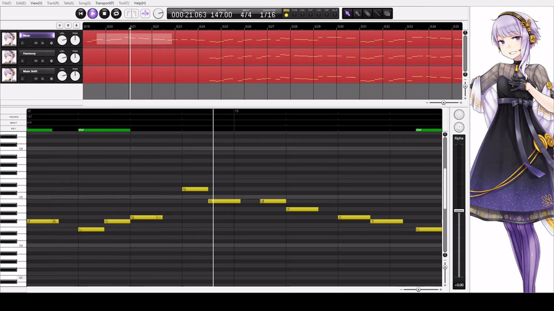The height and width of the screenshot is (311, 554).
Task: Toggle the PIT parameter edit button
Action: pyautogui.click(x=310, y=13)
